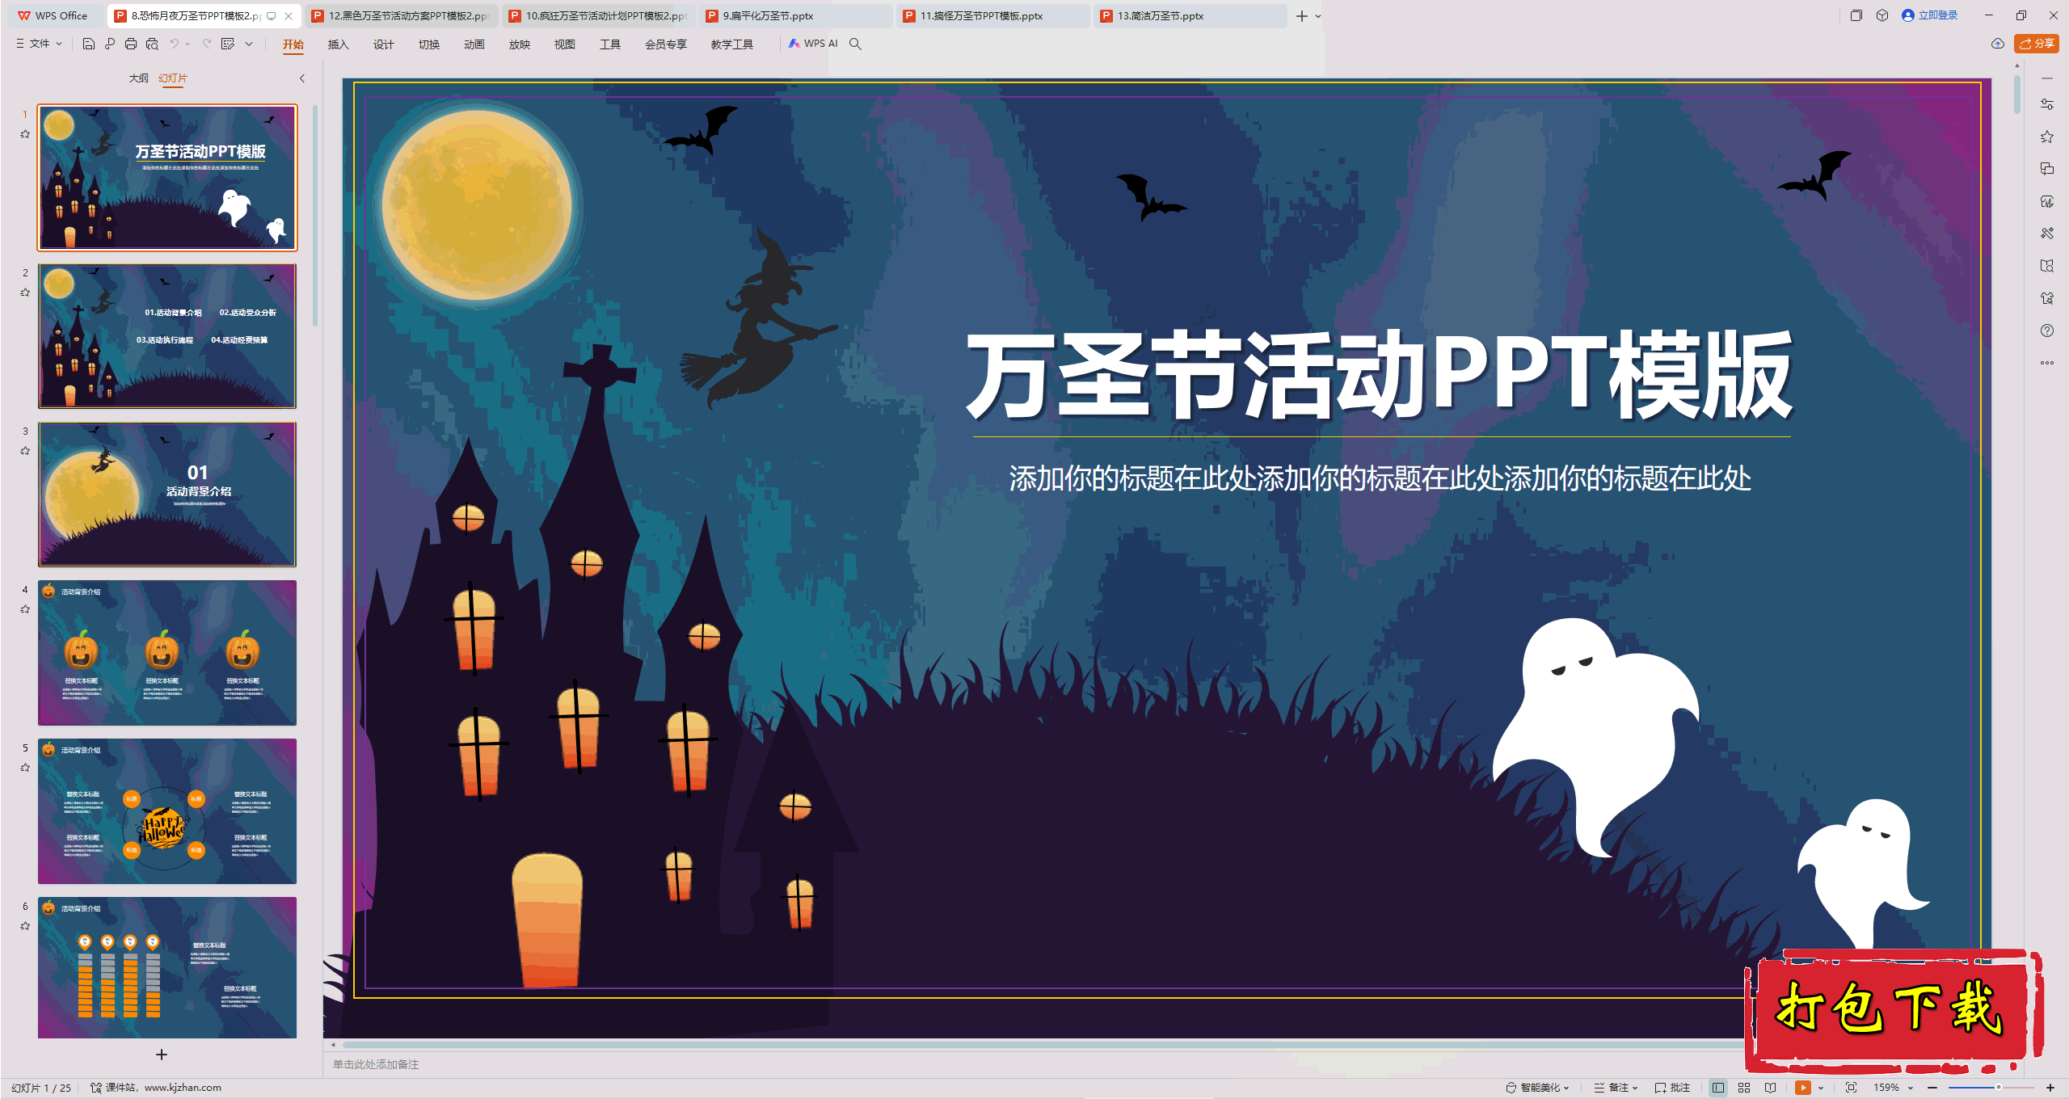Open the 文件 file menu

(x=39, y=44)
